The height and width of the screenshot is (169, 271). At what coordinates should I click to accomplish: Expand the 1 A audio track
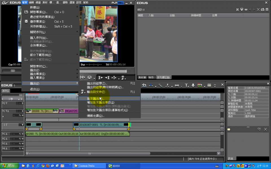[x=3, y=134]
